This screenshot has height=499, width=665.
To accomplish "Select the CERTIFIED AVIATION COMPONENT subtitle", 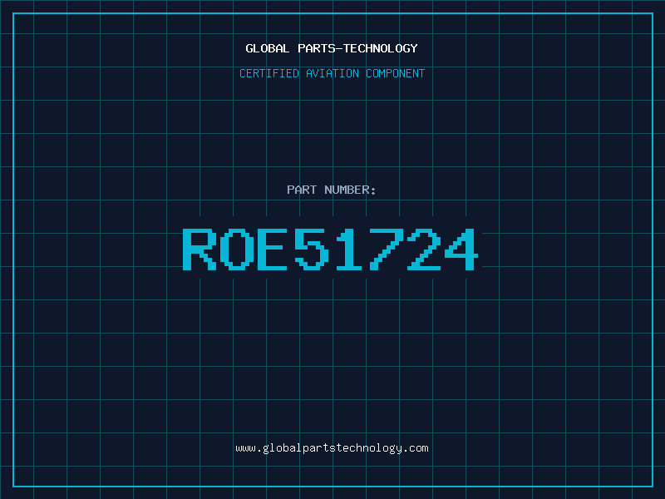I will coord(332,73).
